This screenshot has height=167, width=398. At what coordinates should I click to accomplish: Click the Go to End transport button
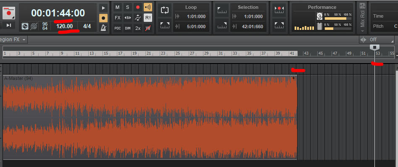[9, 25]
